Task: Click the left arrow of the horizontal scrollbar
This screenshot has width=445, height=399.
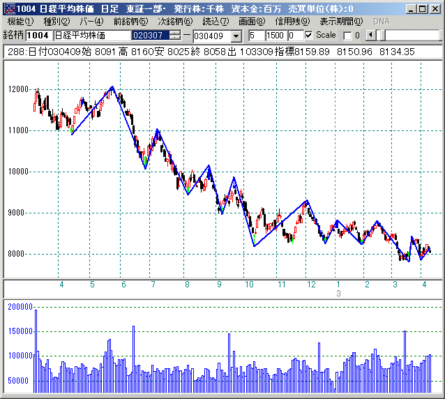Action: (370, 36)
